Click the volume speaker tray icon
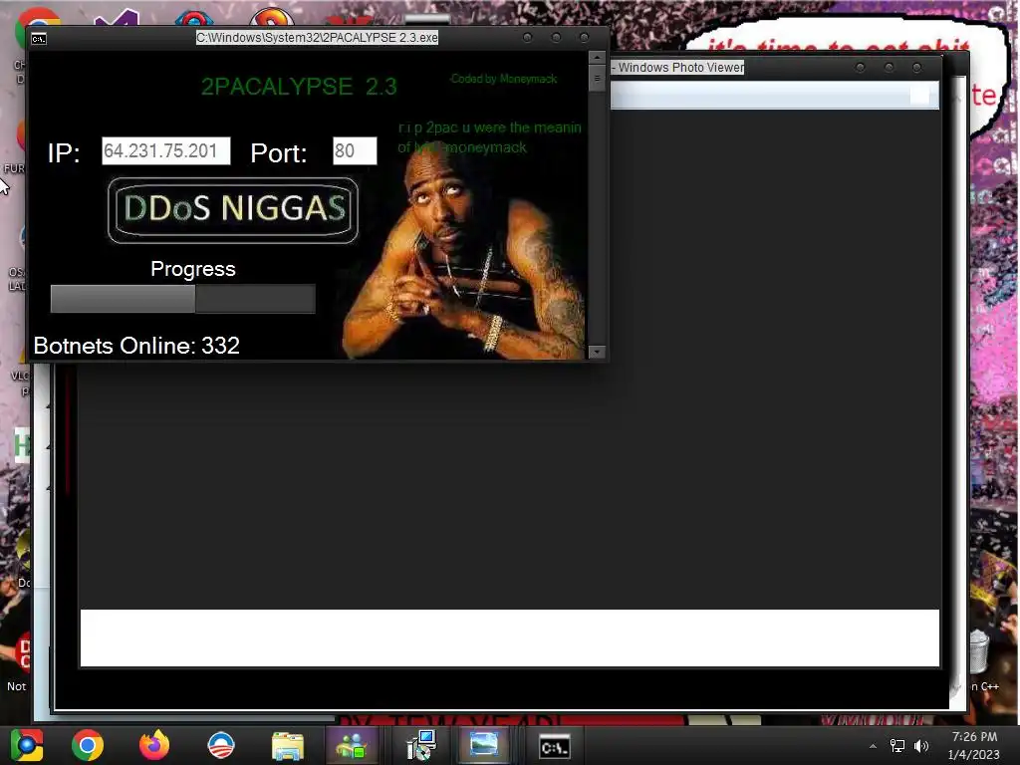This screenshot has height=765, width=1020. [921, 746]
